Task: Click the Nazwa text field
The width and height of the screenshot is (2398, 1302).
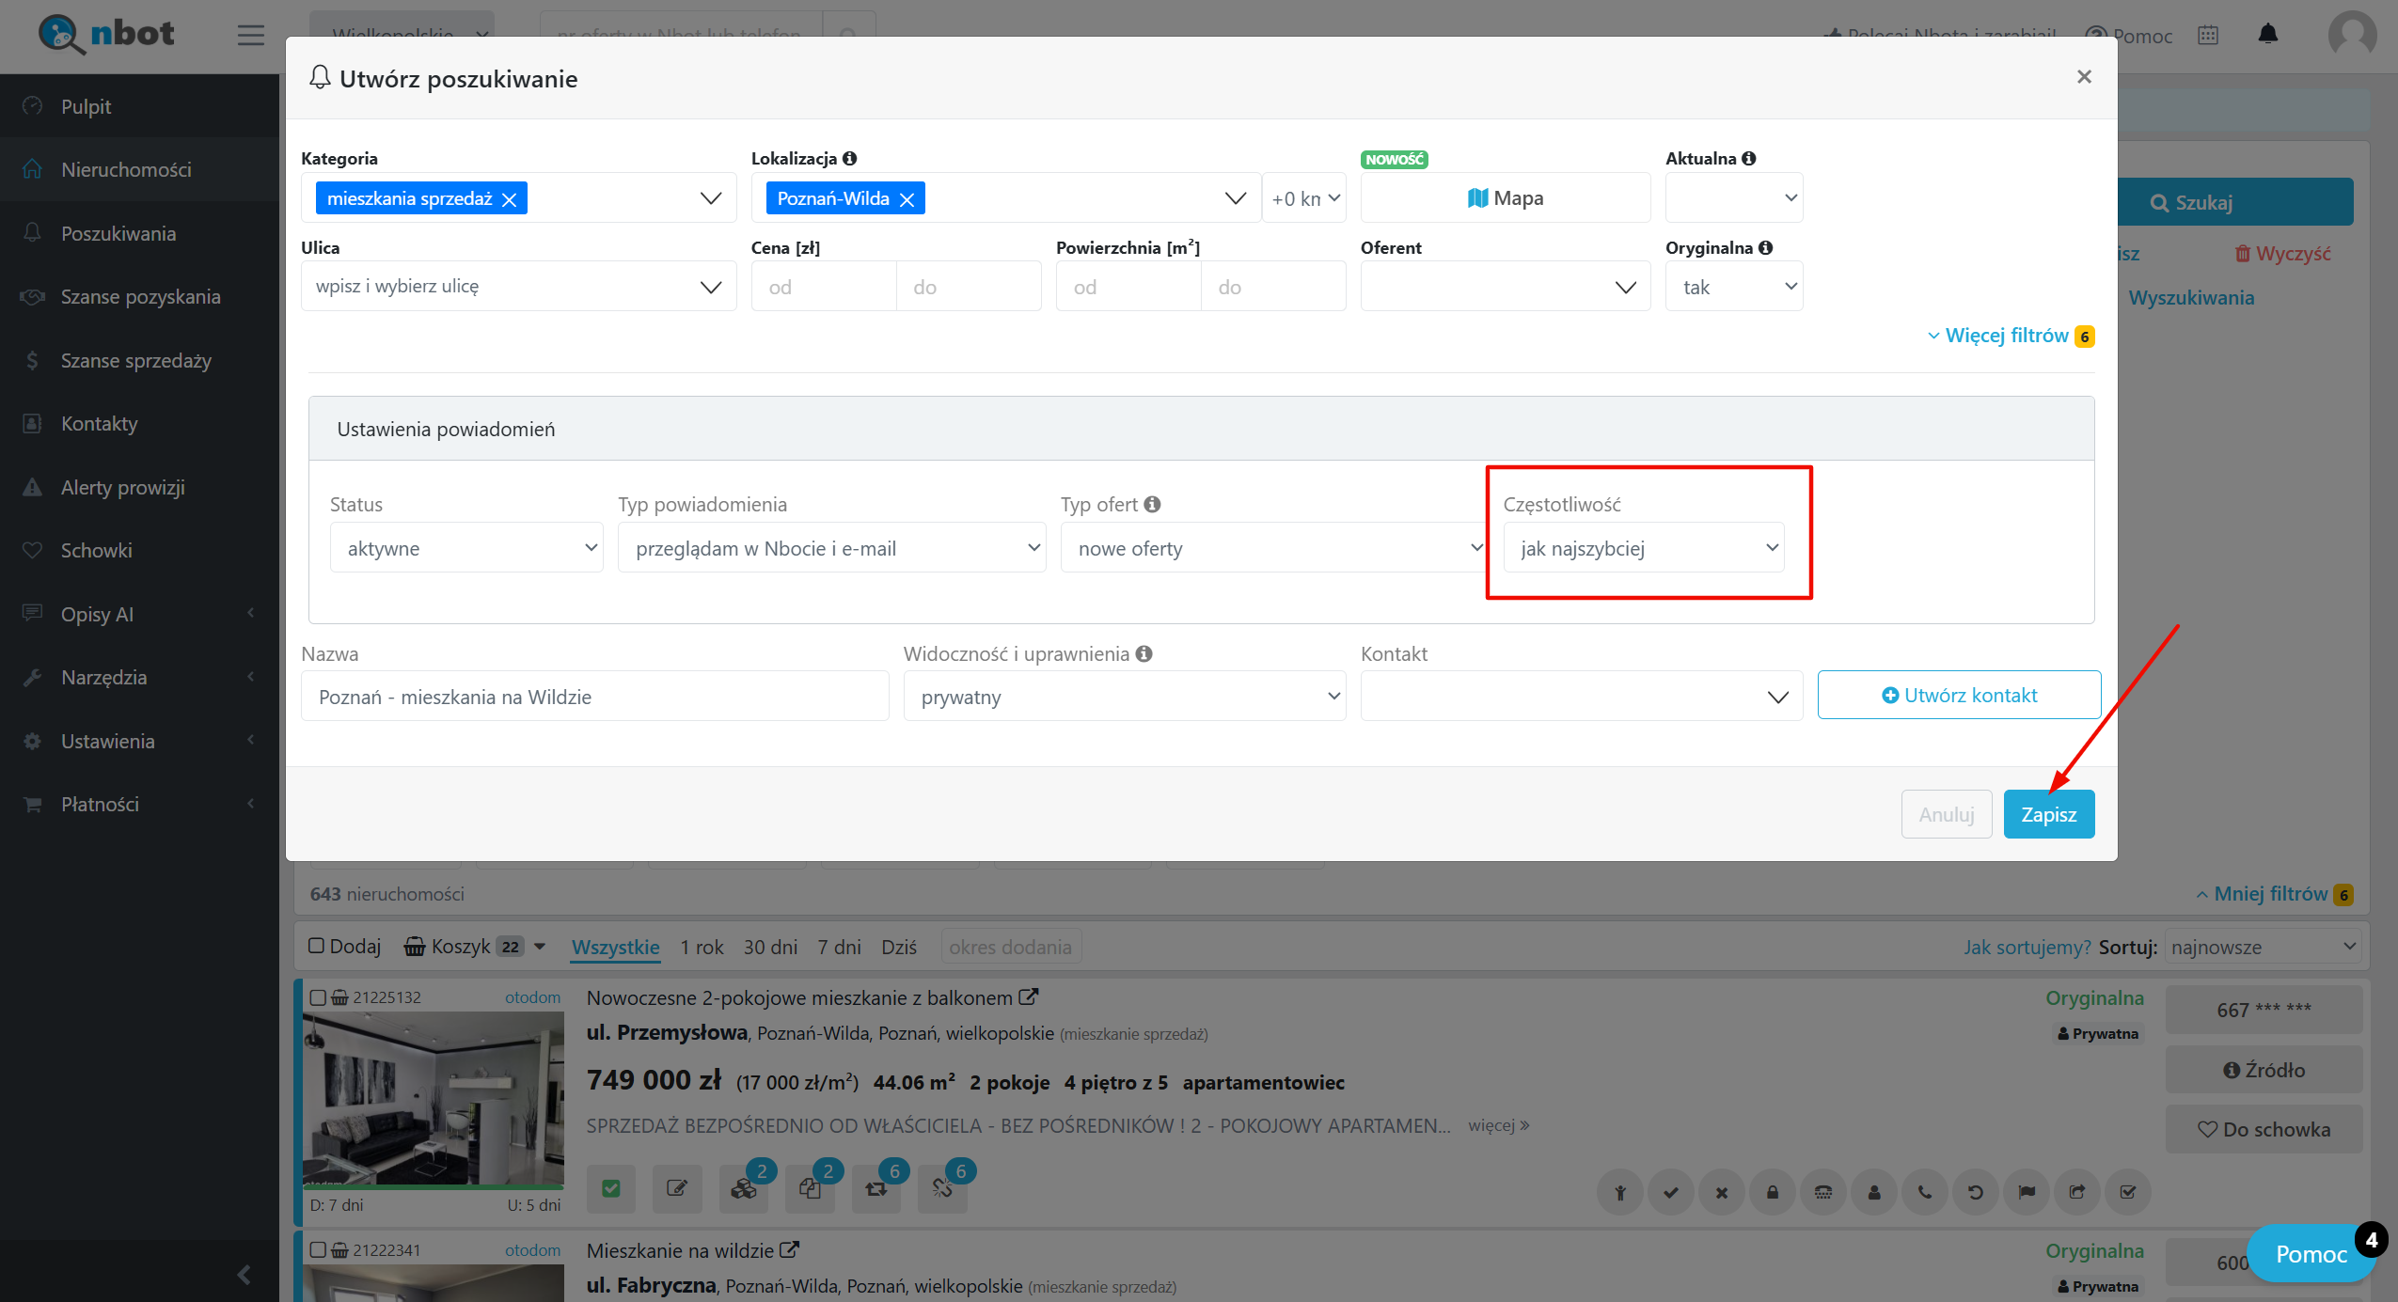Action: (594, 697)
